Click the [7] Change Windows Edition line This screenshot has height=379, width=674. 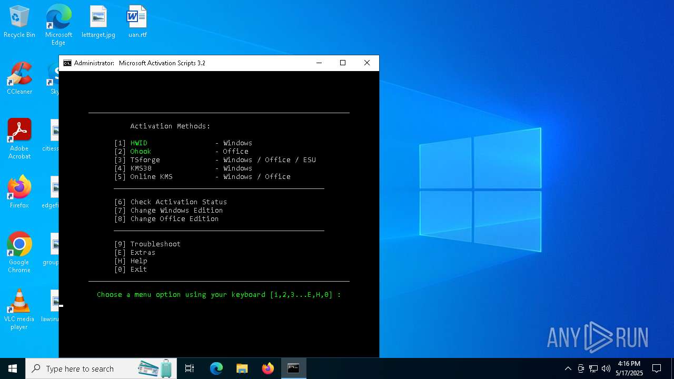[x=168, y=211]
